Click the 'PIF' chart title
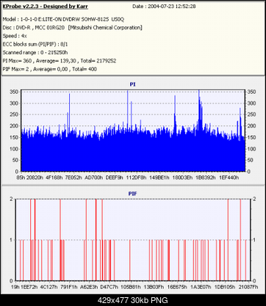This screenshot has height=306, width=266. (132, 194)
